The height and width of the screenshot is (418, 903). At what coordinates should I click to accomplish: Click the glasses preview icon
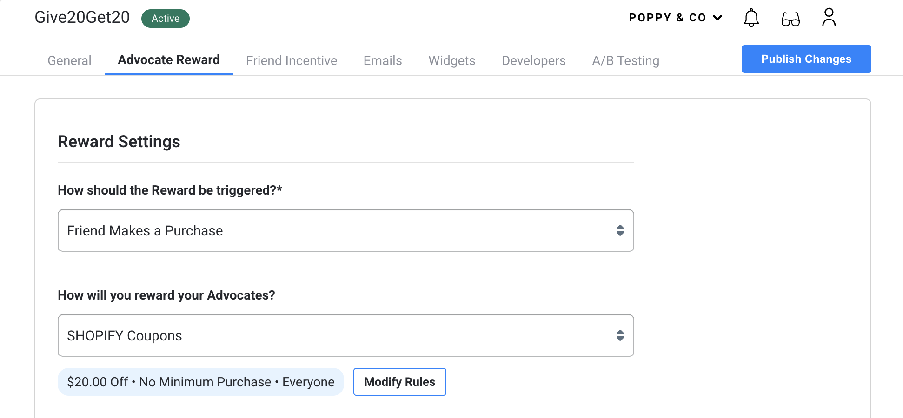click(790, 19)
